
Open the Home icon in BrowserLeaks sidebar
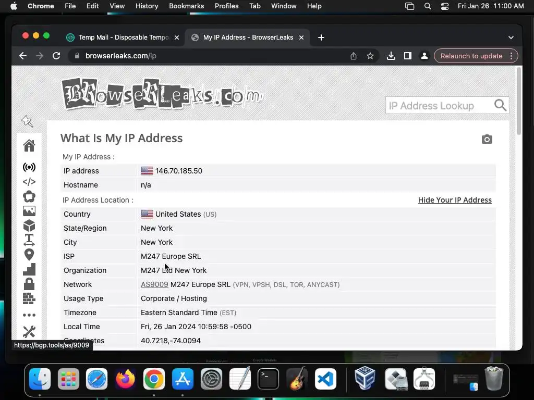tap(29, 146)
